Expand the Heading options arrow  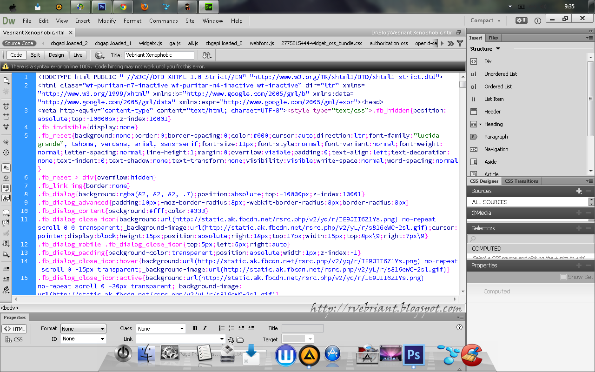(480, 124)
